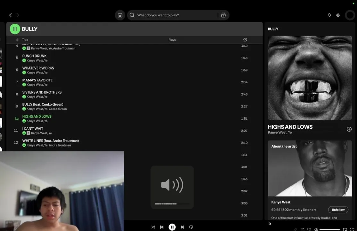Select the I CAN'T WAIT track
This screenshot has height=231, width=357.
134,131
